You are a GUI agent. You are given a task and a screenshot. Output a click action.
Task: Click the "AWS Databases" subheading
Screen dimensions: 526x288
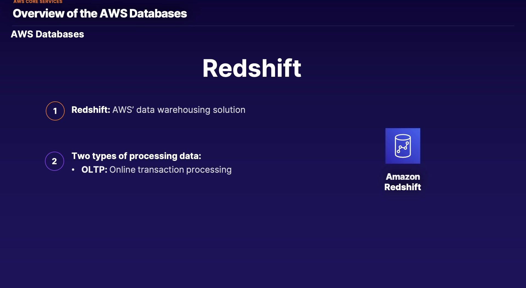coord(47,34)
